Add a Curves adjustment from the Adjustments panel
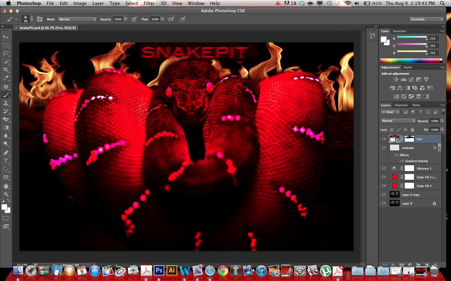451x281 pixels. [x=411, y=79]
